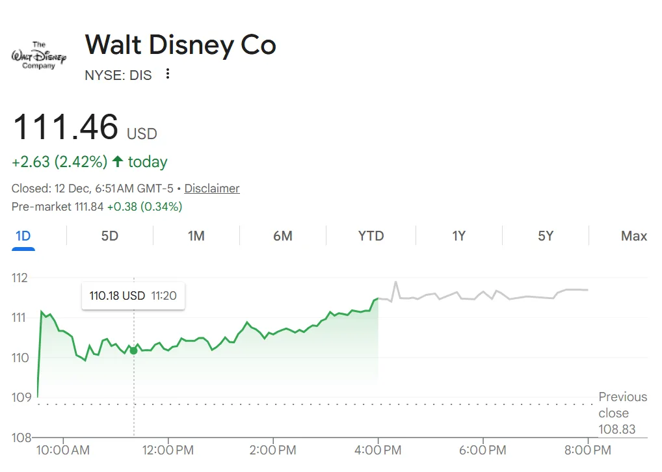Select the 5Y time range
Screen dimensions: 662x472
tap(545, 236)
